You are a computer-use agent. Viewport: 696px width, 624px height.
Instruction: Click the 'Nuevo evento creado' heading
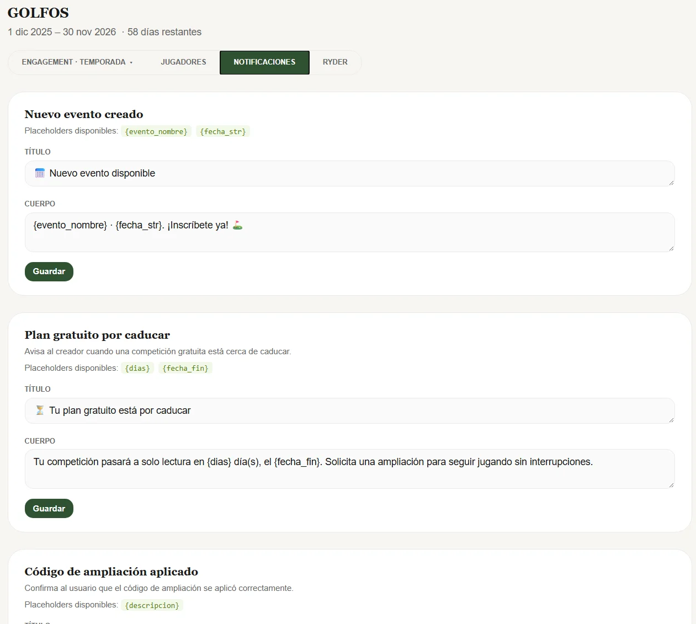84,114
